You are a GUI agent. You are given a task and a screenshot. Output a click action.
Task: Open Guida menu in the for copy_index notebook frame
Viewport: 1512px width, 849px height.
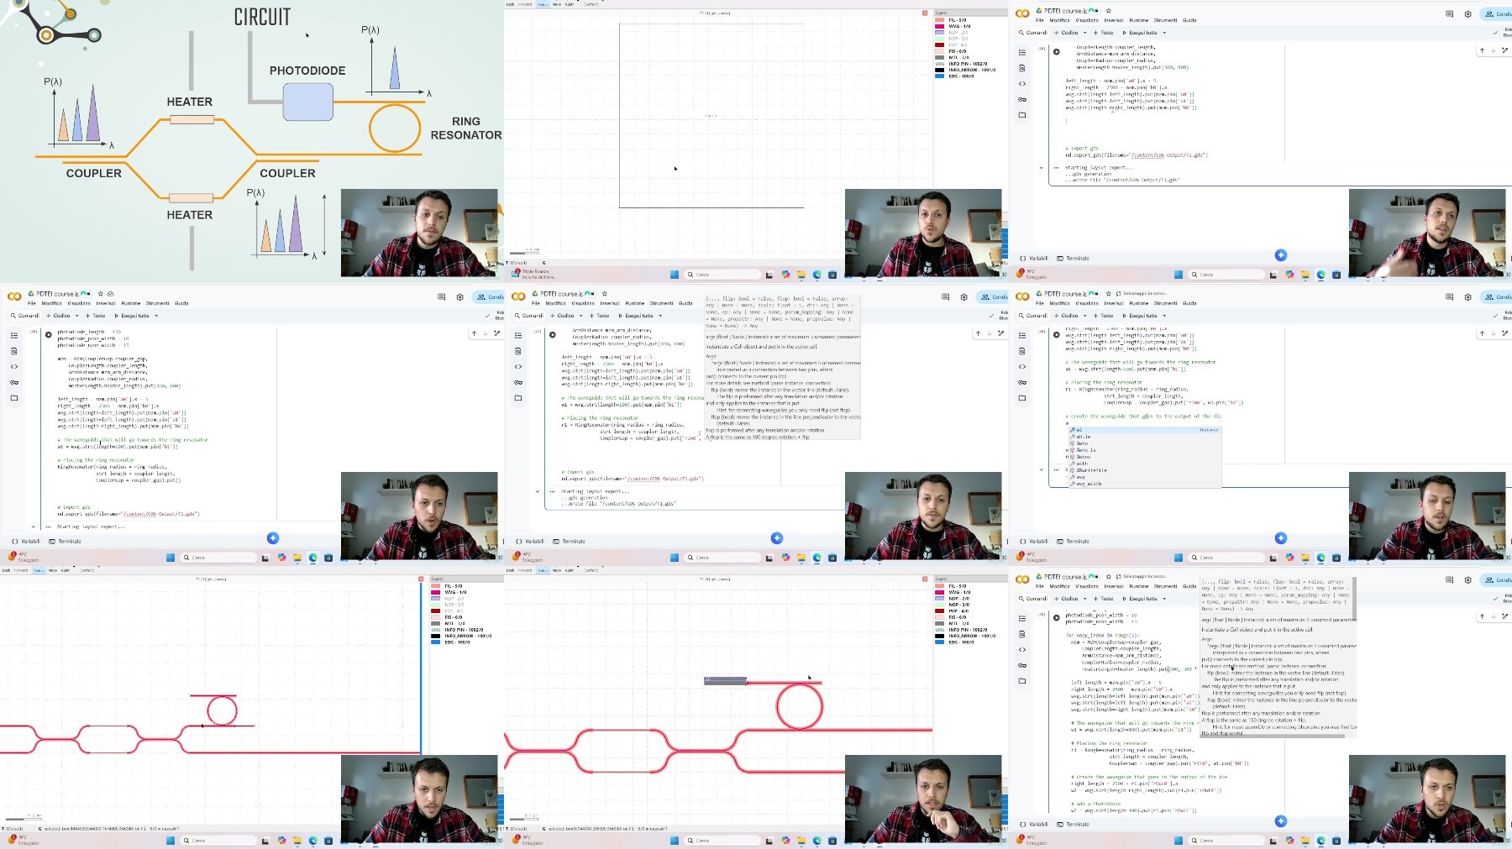(1189, 586)
